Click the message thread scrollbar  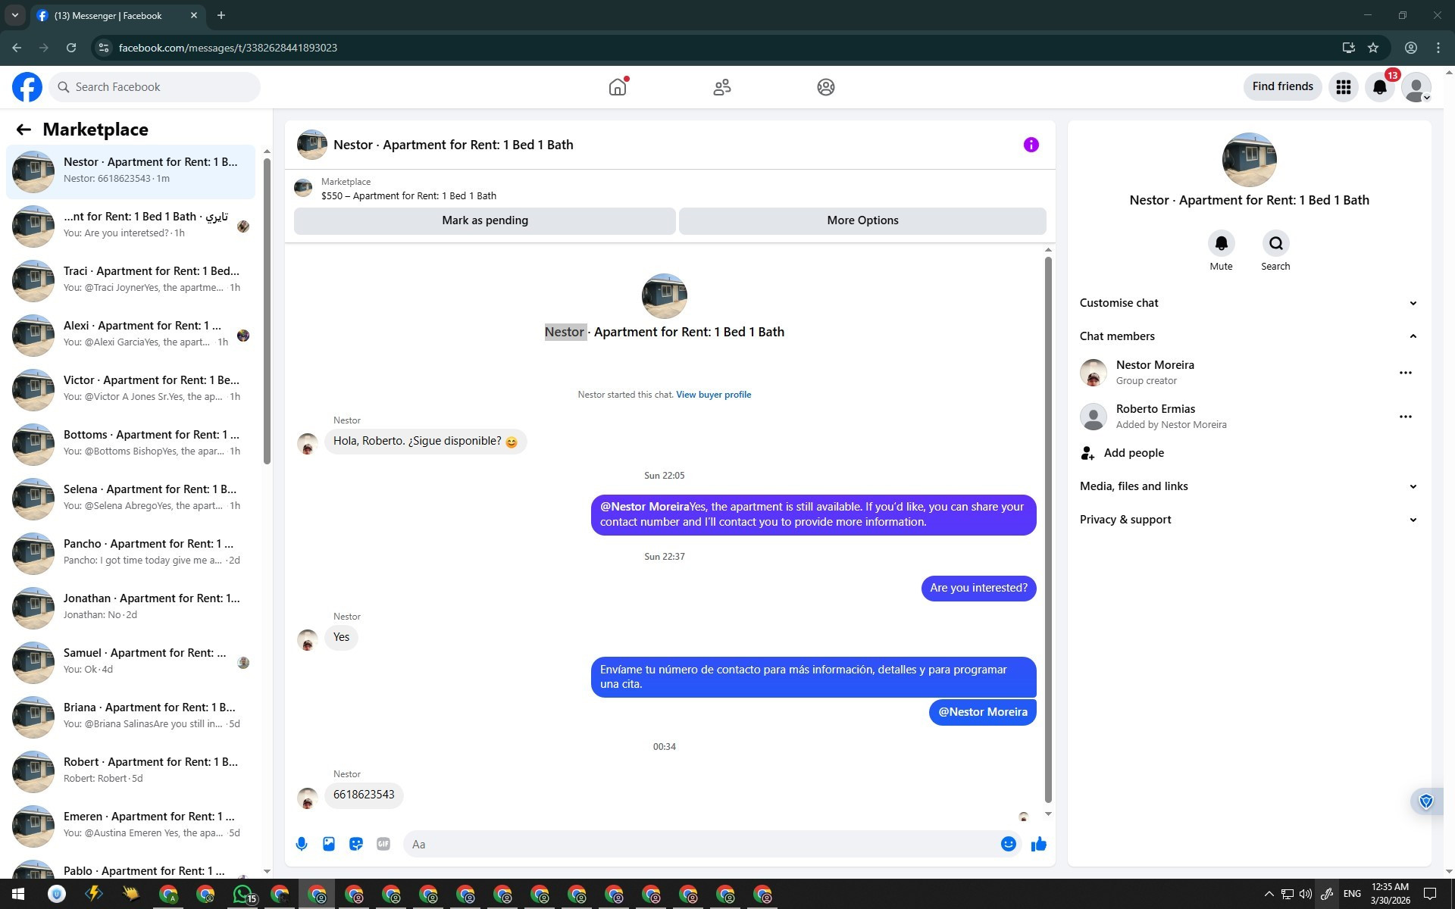[1048, 529]
